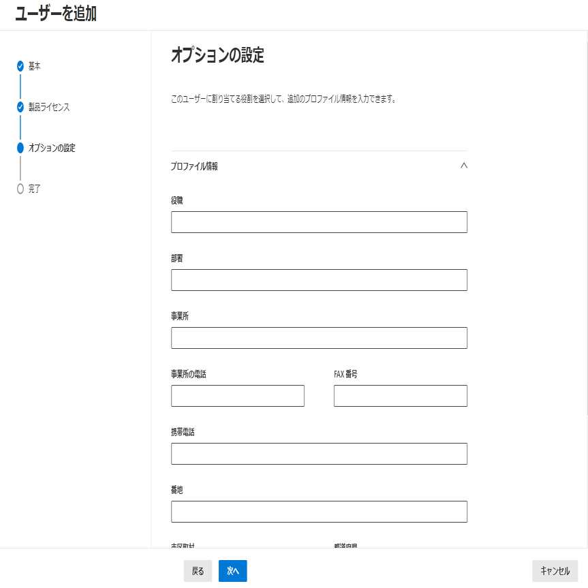Collapse the プロファイル情報 section chevron
The width and height of the screenshot is (588, 588).
coord(463,165)
